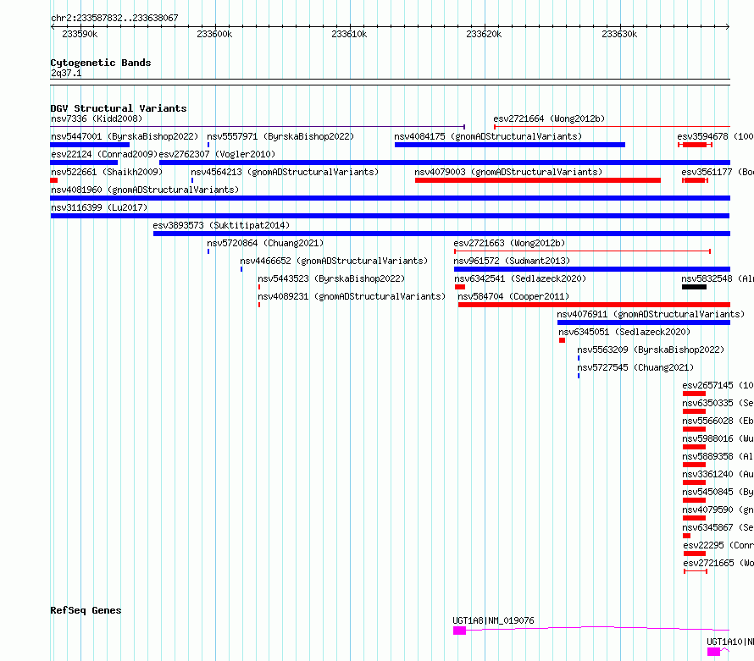This screenshot has height=661, width=754.
Task: Click the nsv7336 (Kidd2008) variant label
Action: [97, 118]
